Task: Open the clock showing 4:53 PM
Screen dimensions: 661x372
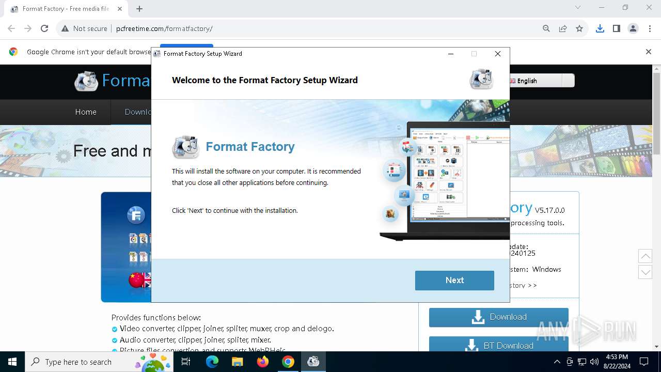Action: tap(616, 362)
